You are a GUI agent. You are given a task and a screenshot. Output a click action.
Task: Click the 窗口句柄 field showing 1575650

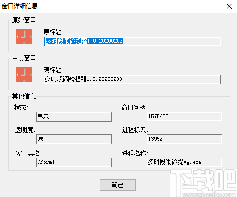click(184, 117)
